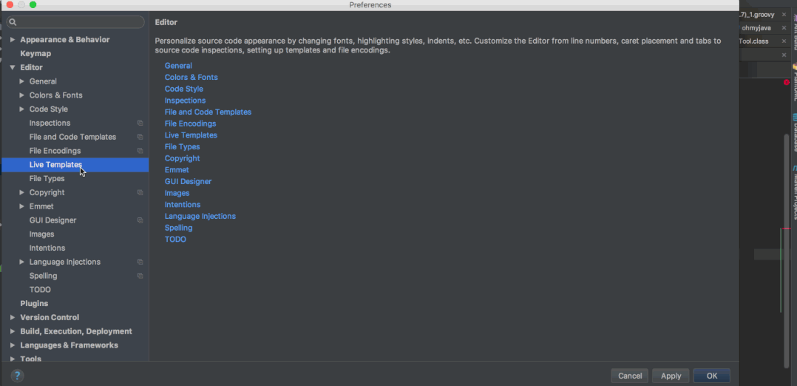This screenshot has height=386, width=797.
Task: Click the project-level icon beside Spelling tree row
Action: [x=140, y=276]
